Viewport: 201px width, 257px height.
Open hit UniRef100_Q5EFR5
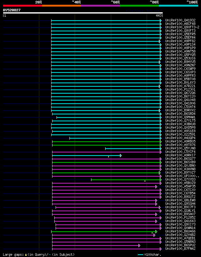[x=180, y=34]
